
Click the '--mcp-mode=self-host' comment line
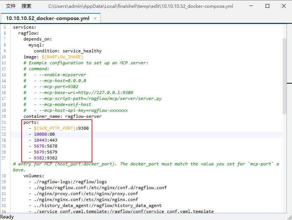(57, 104)
